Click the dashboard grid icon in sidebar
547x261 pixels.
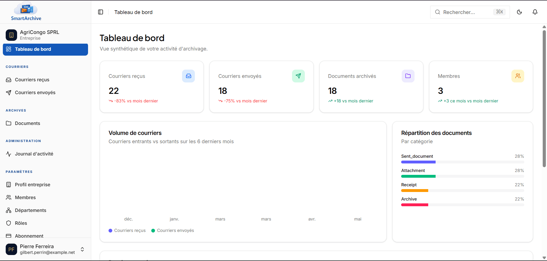point(9,49)
